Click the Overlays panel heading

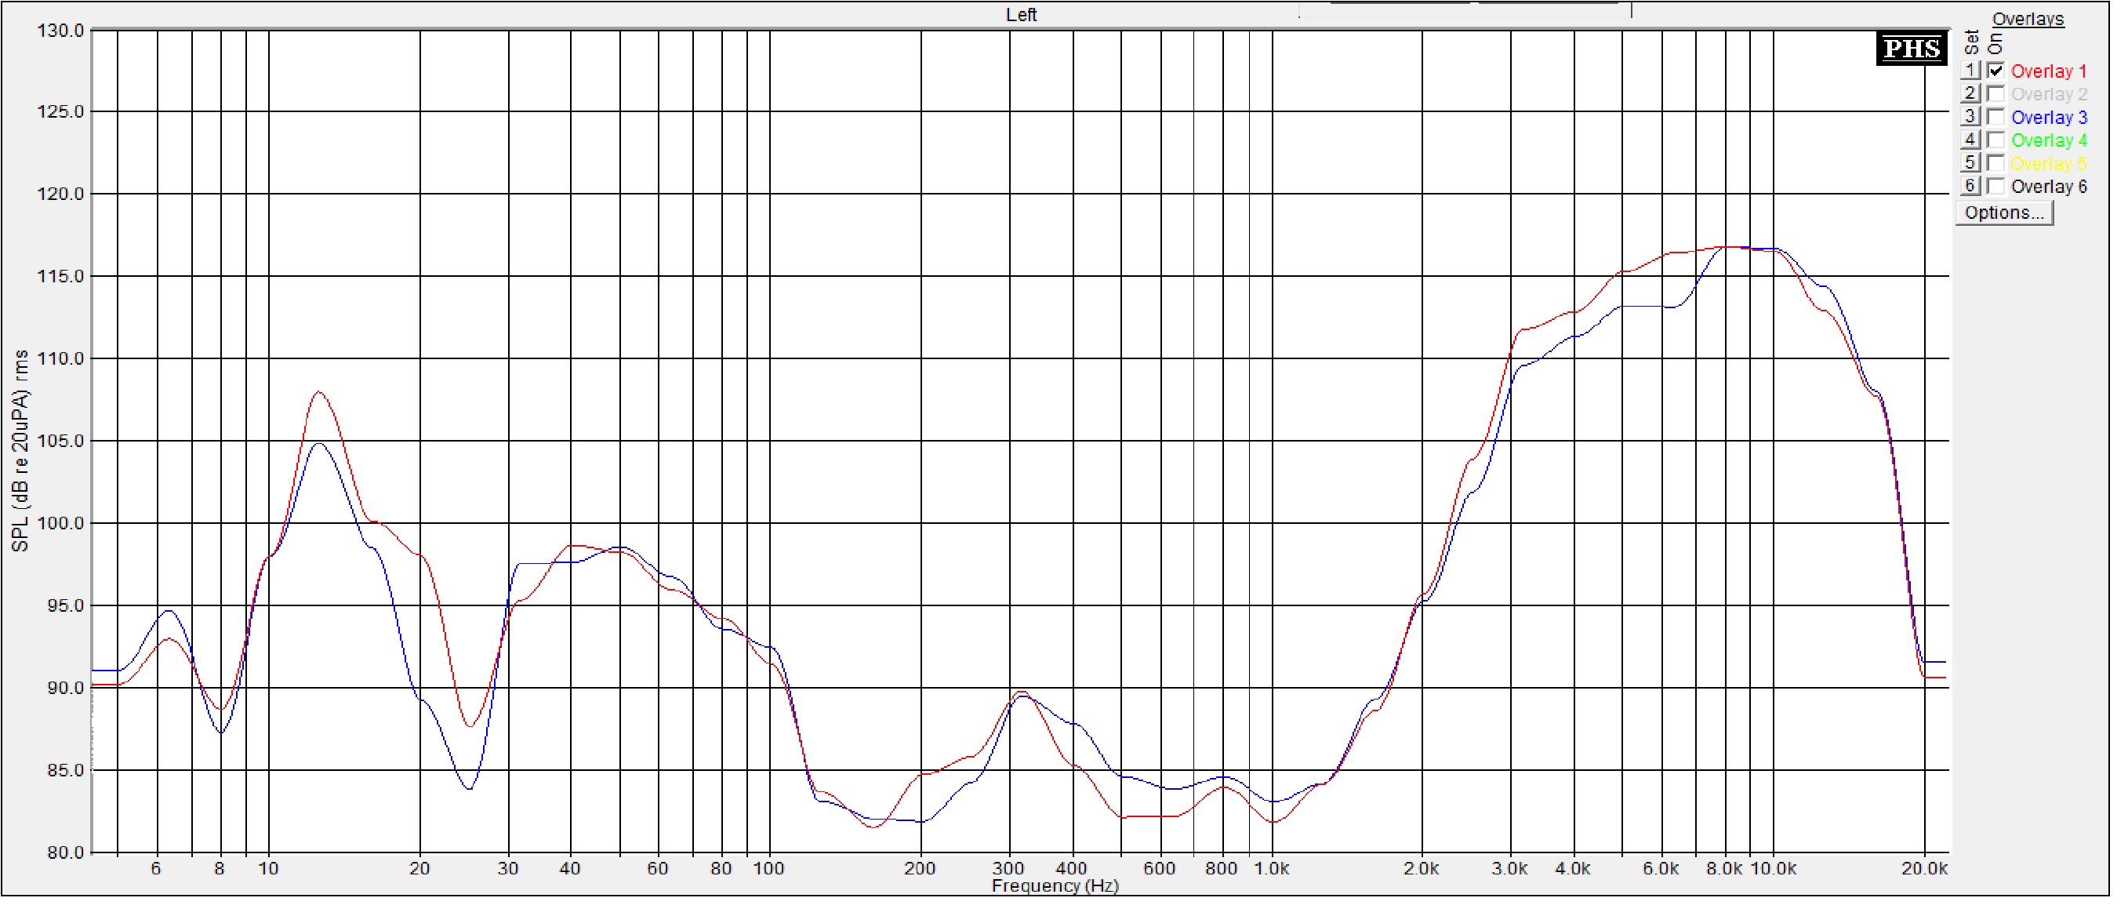[2027, 19]
